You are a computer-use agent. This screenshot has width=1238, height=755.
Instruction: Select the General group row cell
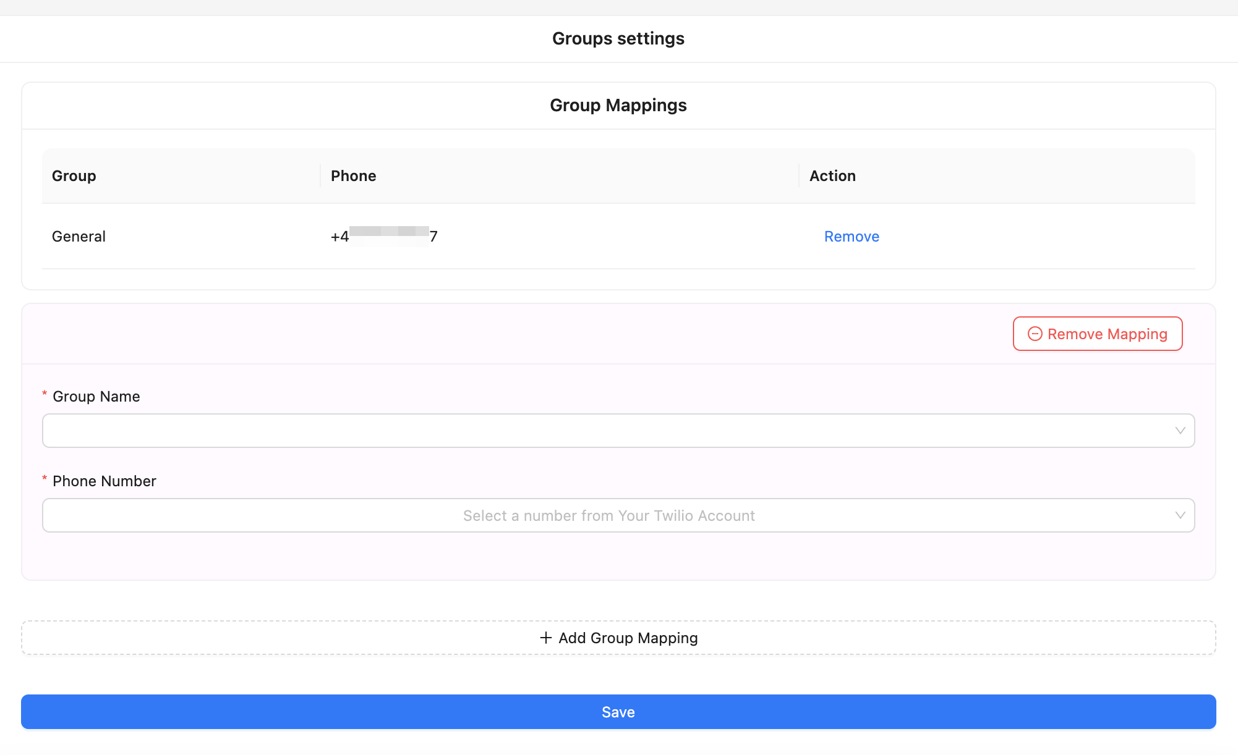(79, 237)
